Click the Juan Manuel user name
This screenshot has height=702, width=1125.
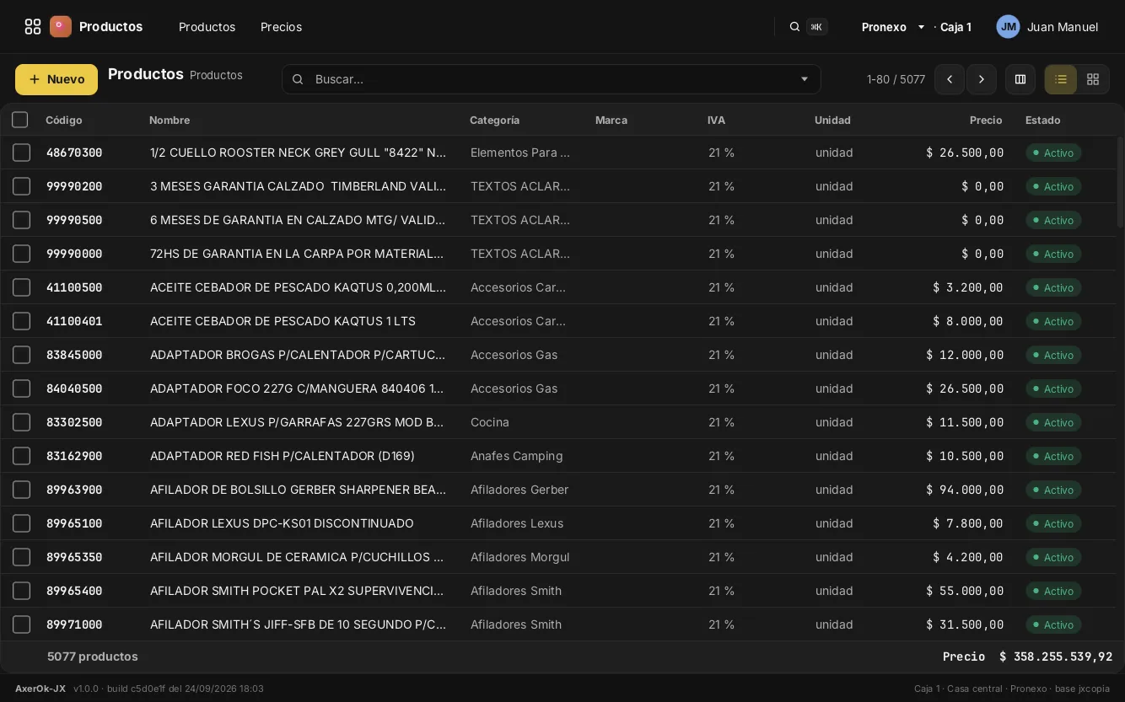1063,27
